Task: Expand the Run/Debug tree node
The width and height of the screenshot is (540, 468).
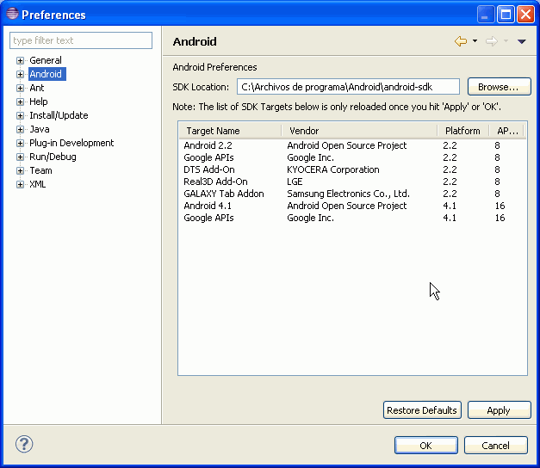Action: click(20, 157)
